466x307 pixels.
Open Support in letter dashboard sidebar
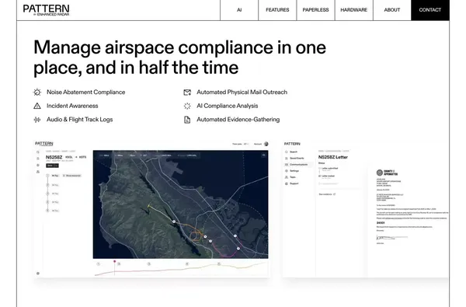291,184
